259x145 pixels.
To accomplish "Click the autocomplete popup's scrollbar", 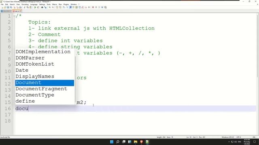I will pos(75,79).
